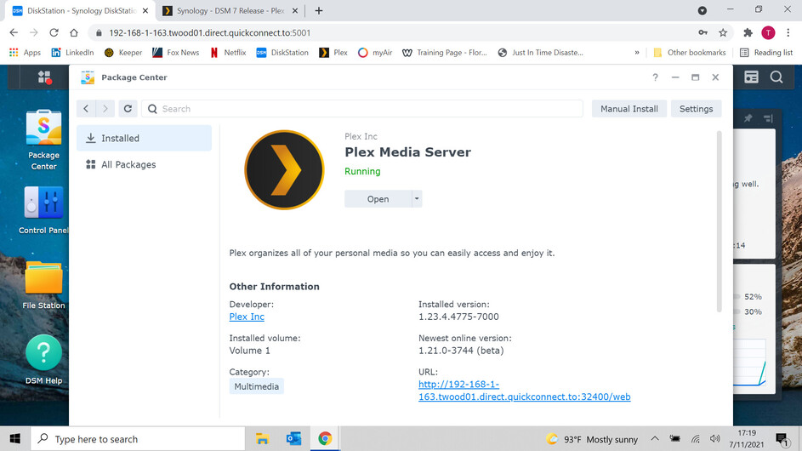Click the package details scrollbar
This screenshot has width=802, height=451.
tap(719, 221)
